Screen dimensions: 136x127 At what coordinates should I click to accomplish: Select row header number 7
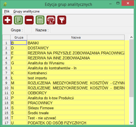(x=6, y=73)
